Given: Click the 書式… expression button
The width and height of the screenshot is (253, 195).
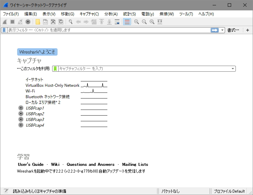Looking at the screenshot, I should click(x=233, y=30).
